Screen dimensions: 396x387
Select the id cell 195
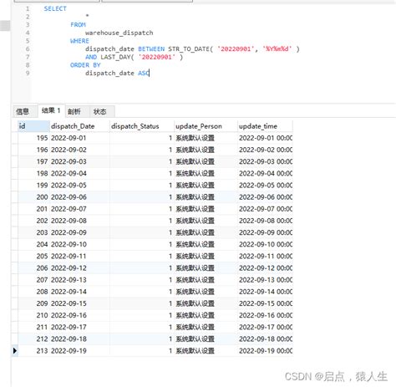(33, 138)
